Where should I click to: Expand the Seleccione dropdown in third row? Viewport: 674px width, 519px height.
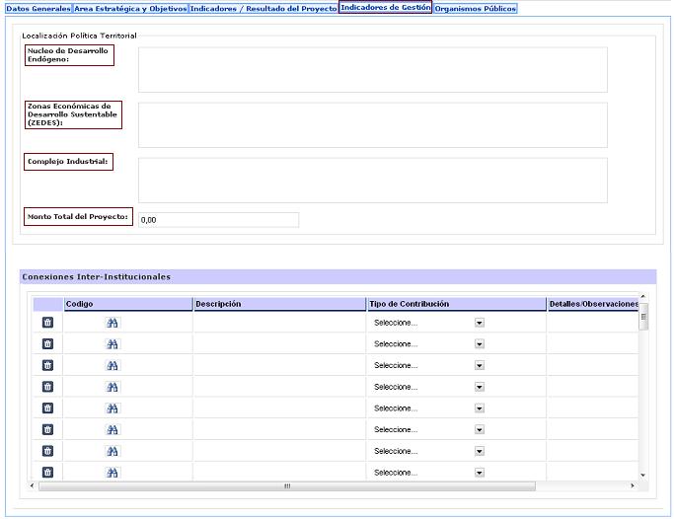point(480,365)
